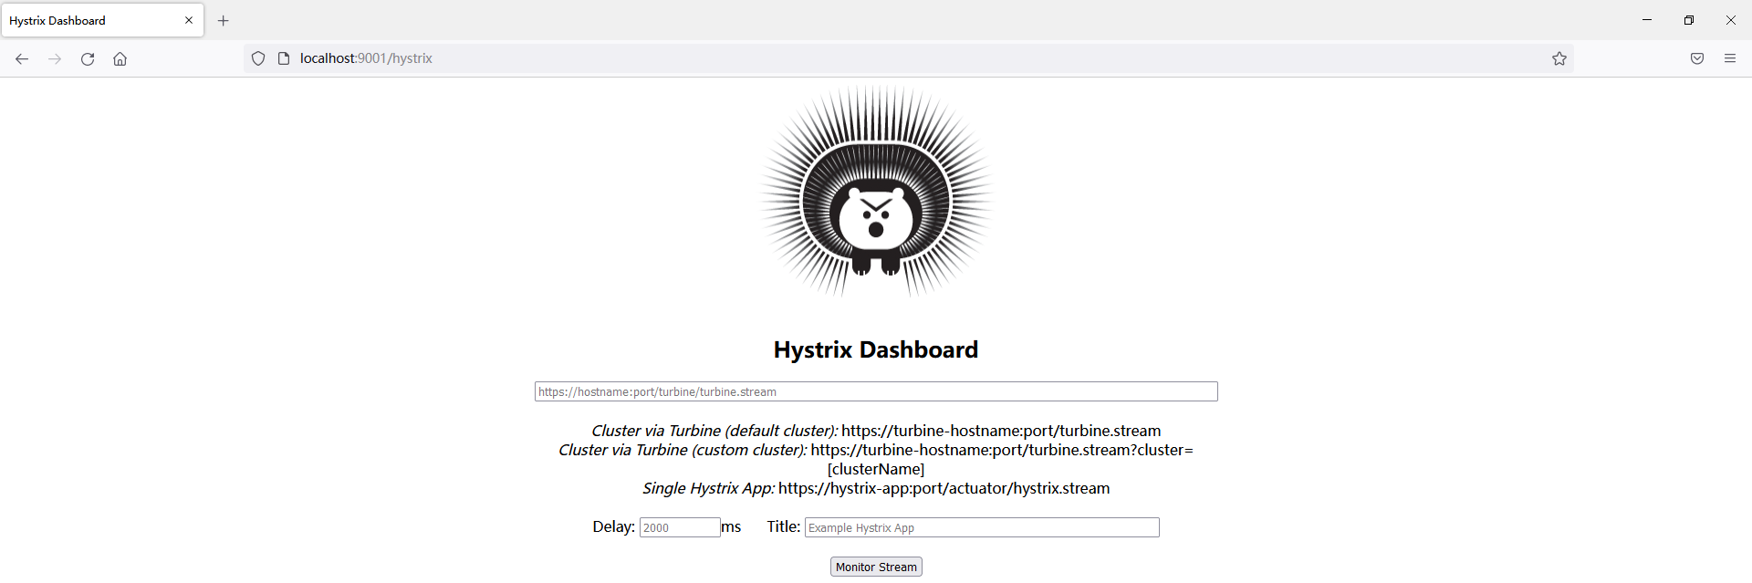Click the browser forward arrow
This screenshot has height=583, width=1752.
55,58
